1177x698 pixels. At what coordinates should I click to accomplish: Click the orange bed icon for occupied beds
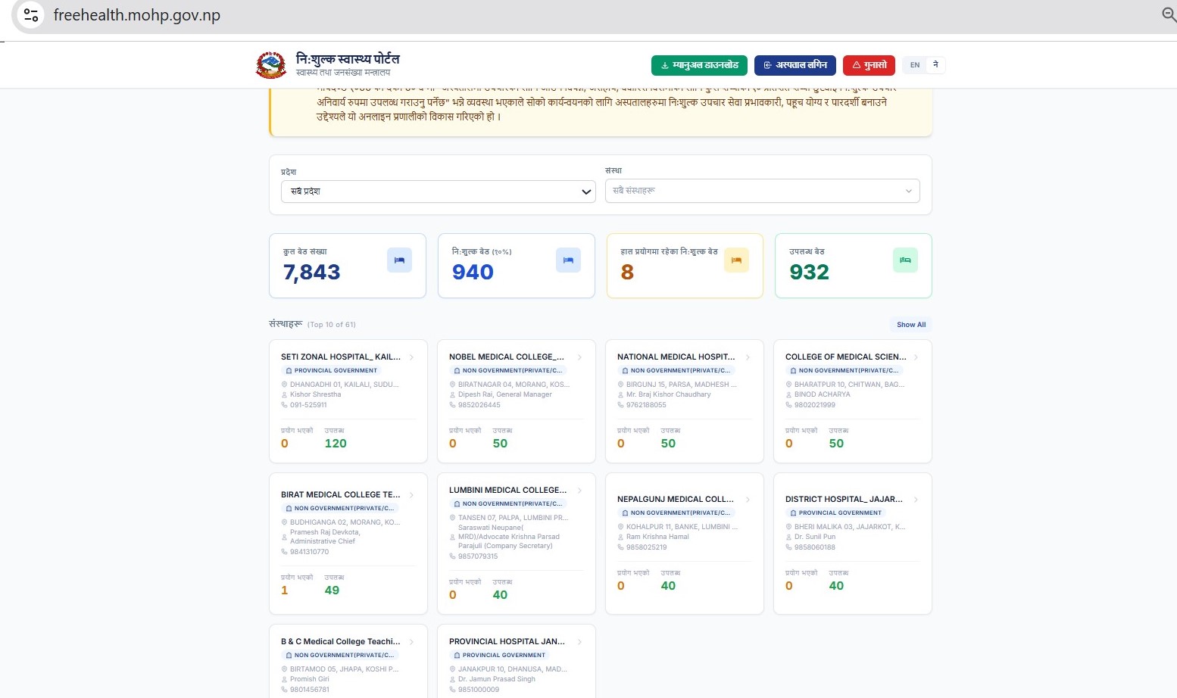tap(736, 260)
